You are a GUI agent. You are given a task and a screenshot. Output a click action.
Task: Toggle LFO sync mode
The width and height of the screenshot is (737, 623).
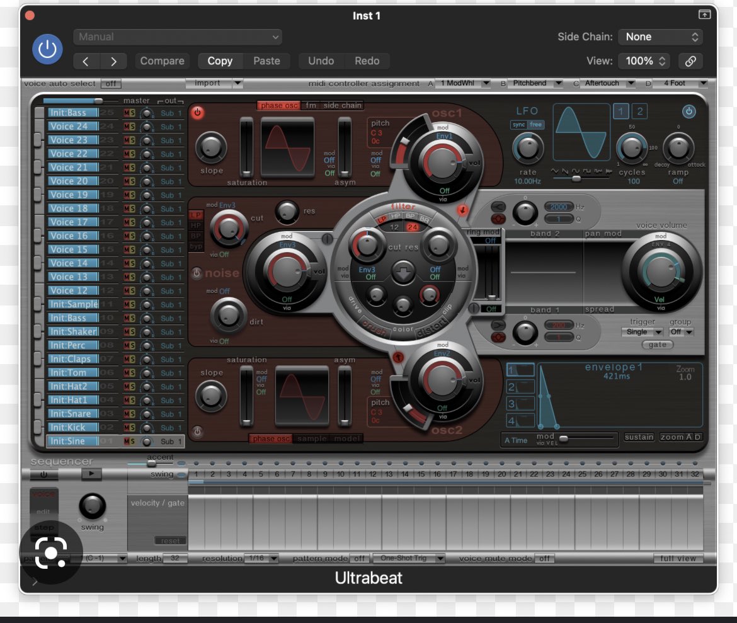(x=519, y=125)
